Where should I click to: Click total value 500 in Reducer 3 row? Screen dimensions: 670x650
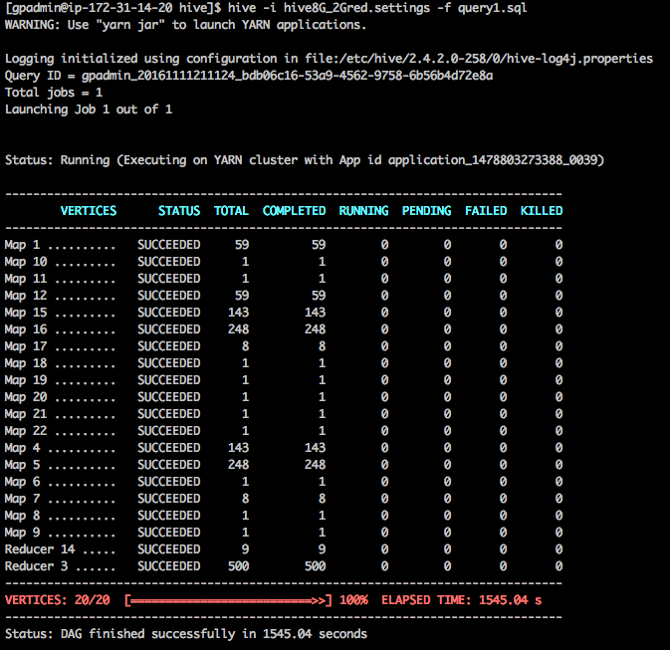click(238, 566)
